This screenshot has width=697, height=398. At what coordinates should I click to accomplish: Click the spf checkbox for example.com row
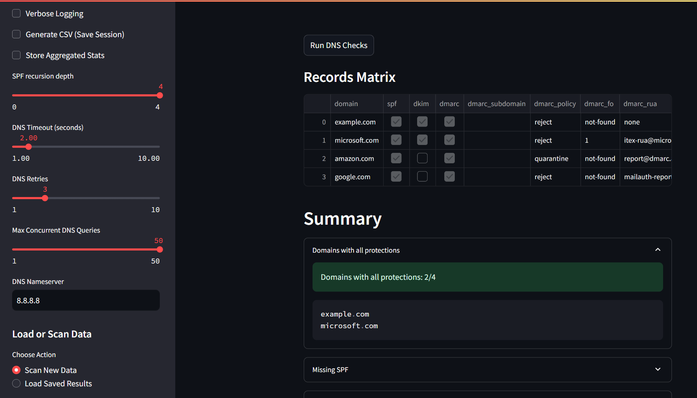(396, 122)
